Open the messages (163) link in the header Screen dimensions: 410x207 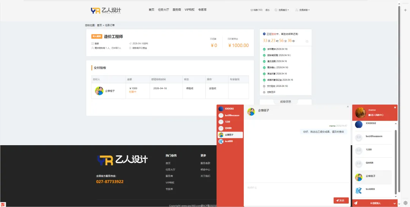pos(257,10)
